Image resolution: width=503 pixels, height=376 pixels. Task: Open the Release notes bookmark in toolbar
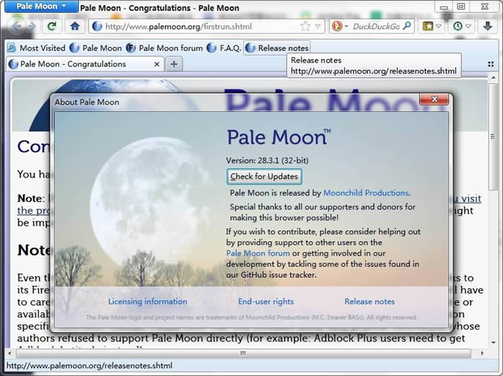click(277, 48)
